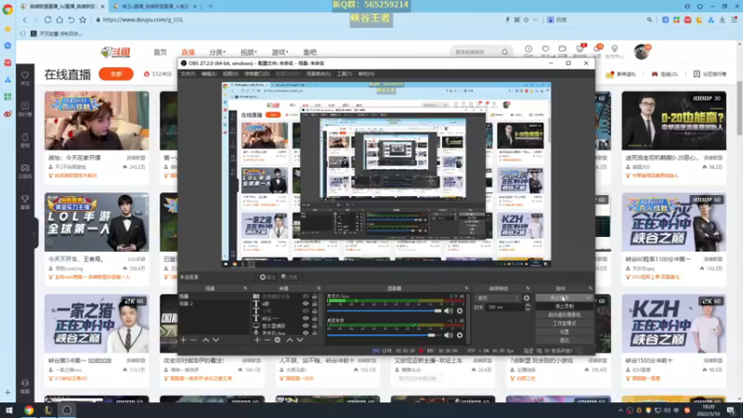This screenshot has width=743, height=418.
Task: Open the Douyu user avatar
Action: (642, 51)
